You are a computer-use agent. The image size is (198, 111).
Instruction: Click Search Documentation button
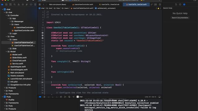[x=180, y=18]
